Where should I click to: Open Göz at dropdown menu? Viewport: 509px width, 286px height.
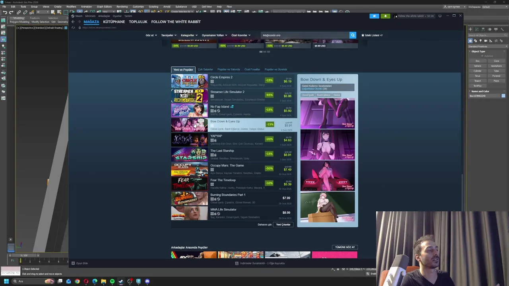151,35
